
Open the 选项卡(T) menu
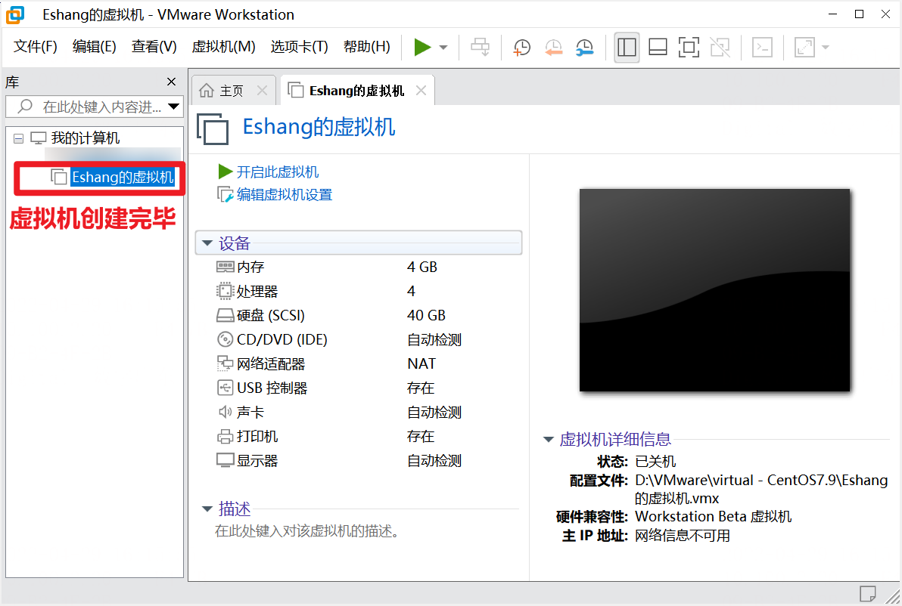click(x=299, y=47)
